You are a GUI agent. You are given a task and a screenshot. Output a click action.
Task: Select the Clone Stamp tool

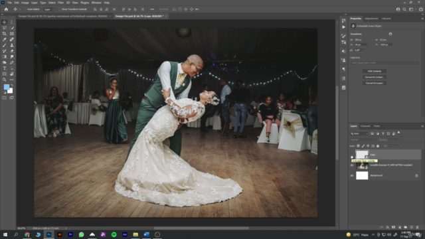click(12, 45)
